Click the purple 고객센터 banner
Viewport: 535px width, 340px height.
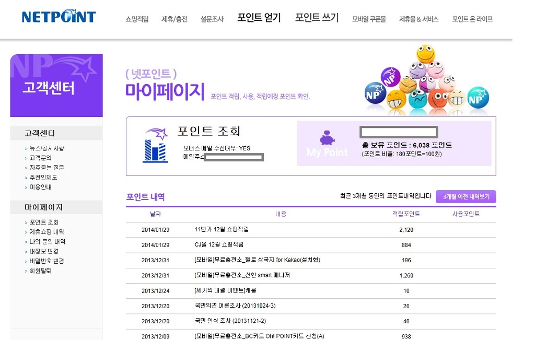56,86
